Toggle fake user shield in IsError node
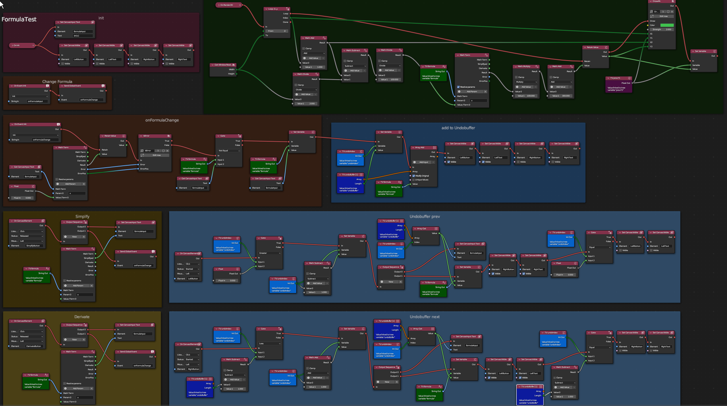 pos(163,151)
